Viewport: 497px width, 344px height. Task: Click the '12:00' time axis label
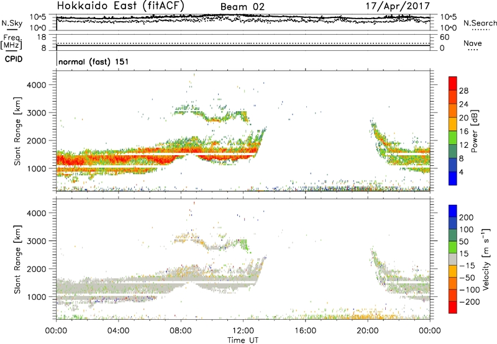[243, 331]
